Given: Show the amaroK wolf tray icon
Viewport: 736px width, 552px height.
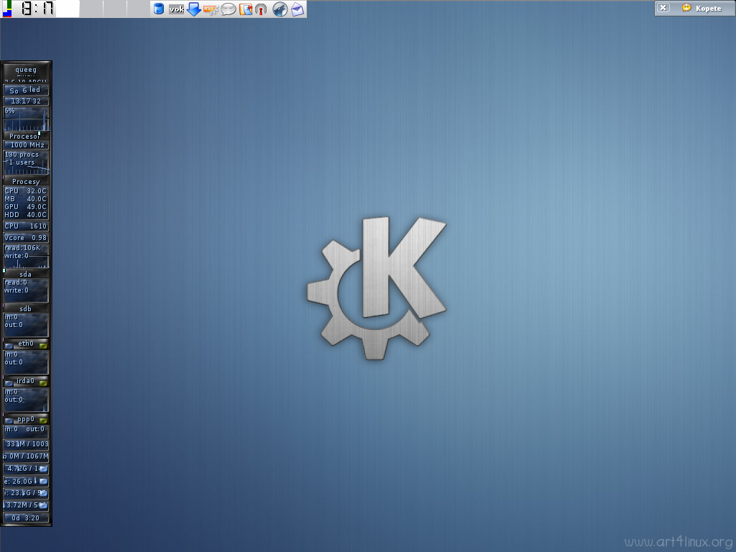Looking at the screenshot, I should 280,9.
